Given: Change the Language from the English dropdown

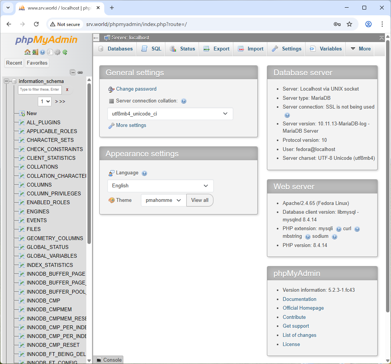Looking at the screenshot, I should [160, 186].
